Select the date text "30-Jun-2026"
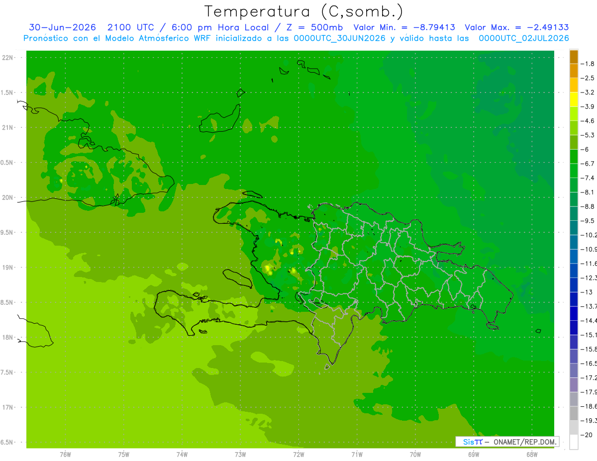 click(x=62, y=27)
